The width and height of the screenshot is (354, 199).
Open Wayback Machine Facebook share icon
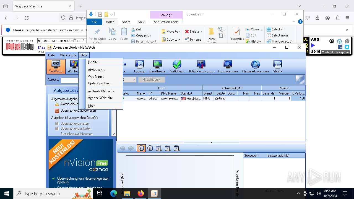[x=340, y=47]
